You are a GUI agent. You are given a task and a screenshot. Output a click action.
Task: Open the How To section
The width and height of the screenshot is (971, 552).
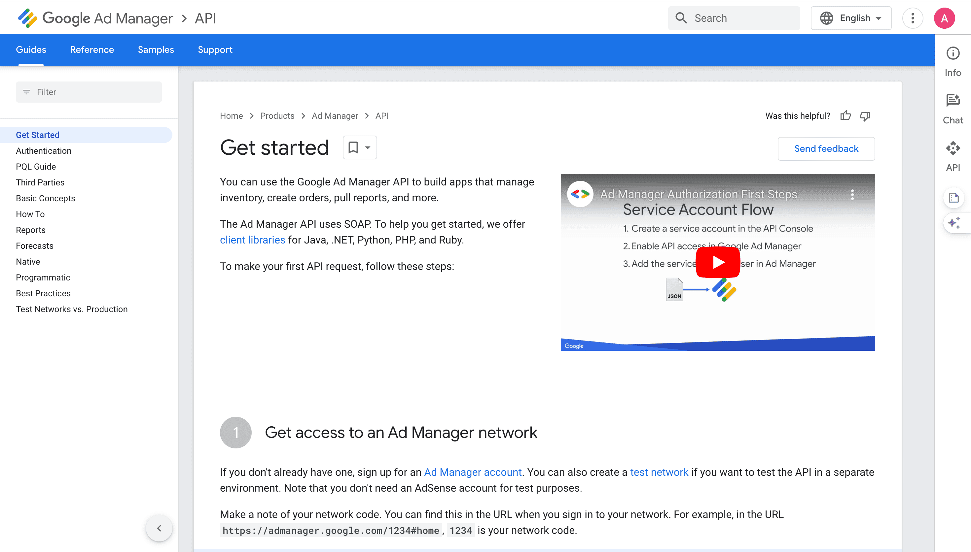pyautogui.click(x=30, y=214)
